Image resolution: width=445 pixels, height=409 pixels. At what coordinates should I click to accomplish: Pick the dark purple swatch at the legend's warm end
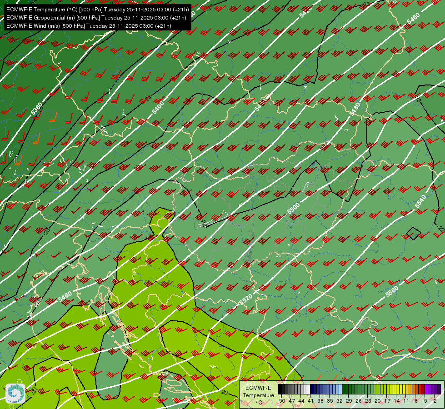(x=439, y=389)
